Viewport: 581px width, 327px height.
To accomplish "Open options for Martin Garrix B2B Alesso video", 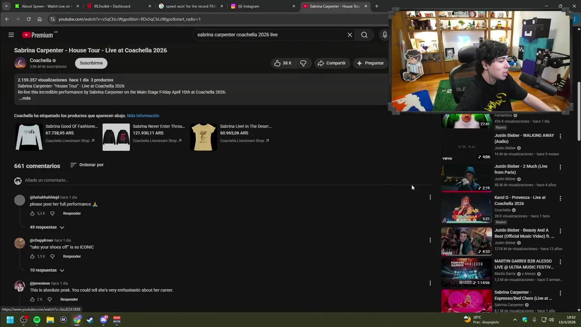I will [x=560, y=262].
